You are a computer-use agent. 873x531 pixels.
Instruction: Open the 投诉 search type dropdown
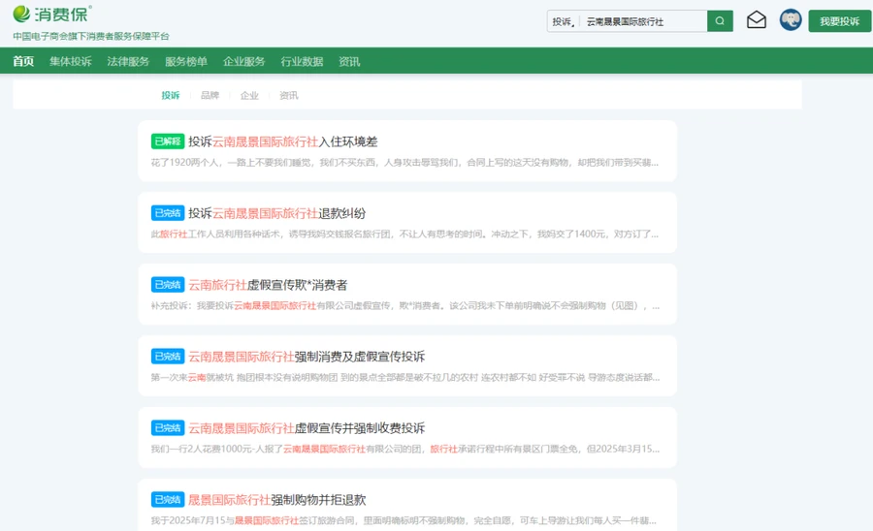tap(564, 21)
